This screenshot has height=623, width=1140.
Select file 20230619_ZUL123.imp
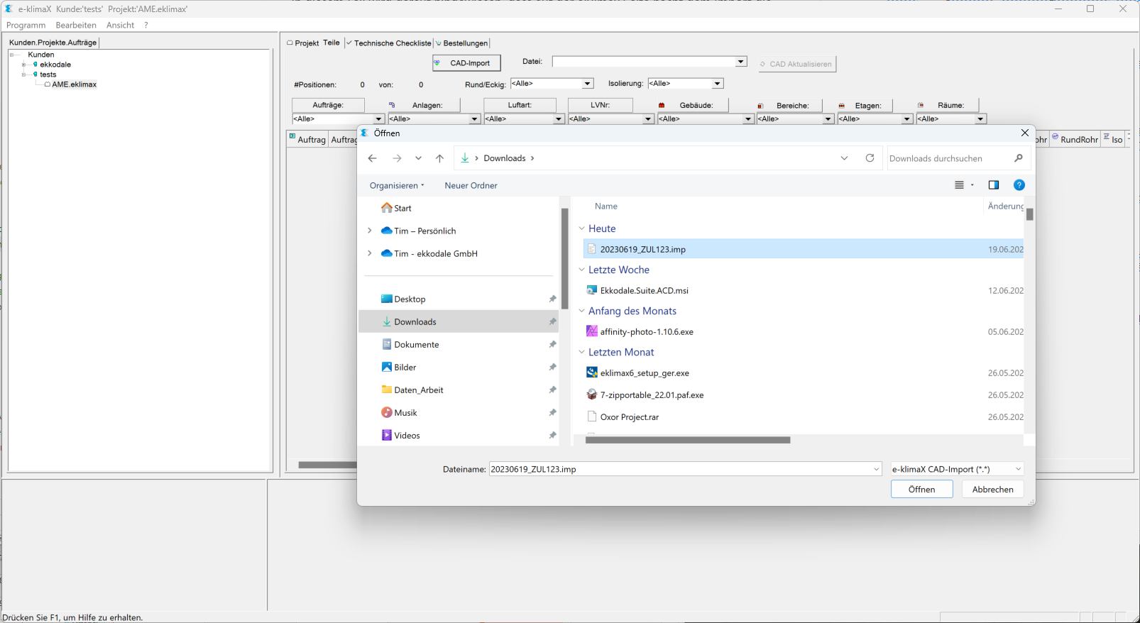tap(804, 249)
